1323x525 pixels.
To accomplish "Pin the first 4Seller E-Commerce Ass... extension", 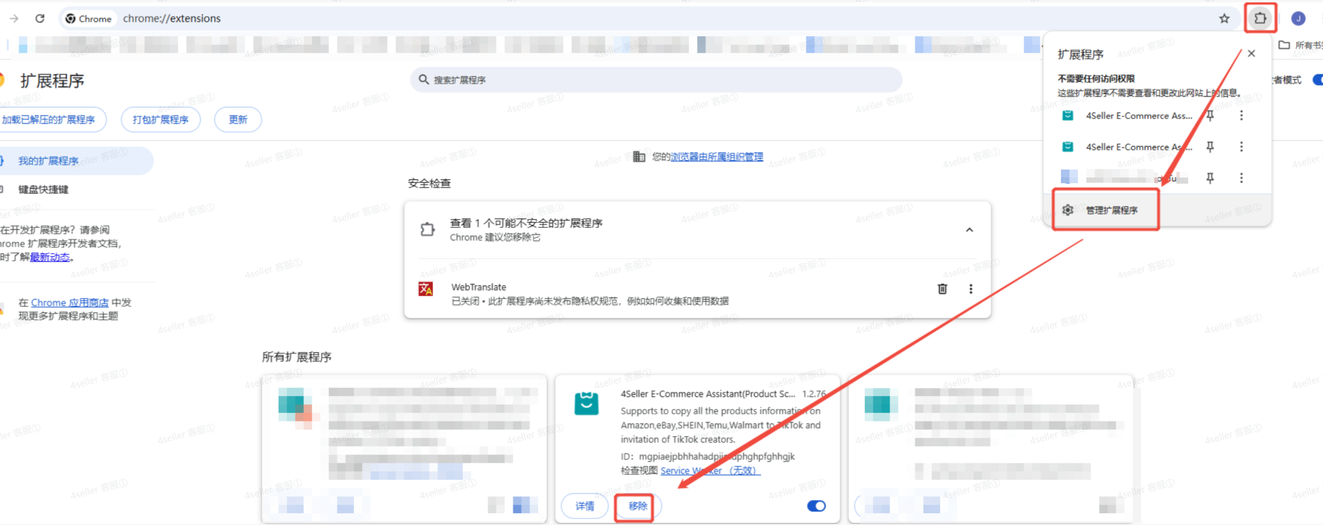I will coord(1210,115).
